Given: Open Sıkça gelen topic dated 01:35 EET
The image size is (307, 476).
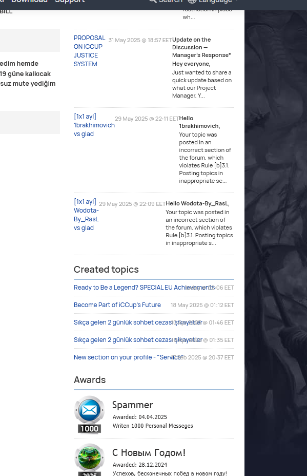Looking at the screenshot, I should pyautogui.click(x=137, y=340).
